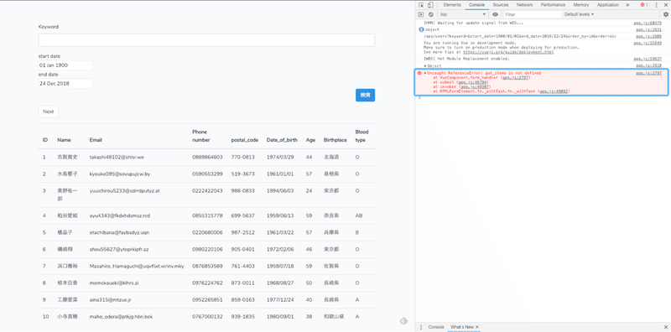The width and height of the screenshot is (671, 332).
Task: Click the ID column header
Action: coord(45,140)
